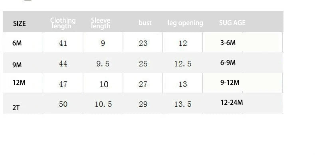Click the SIZE column header

(20, 24)
